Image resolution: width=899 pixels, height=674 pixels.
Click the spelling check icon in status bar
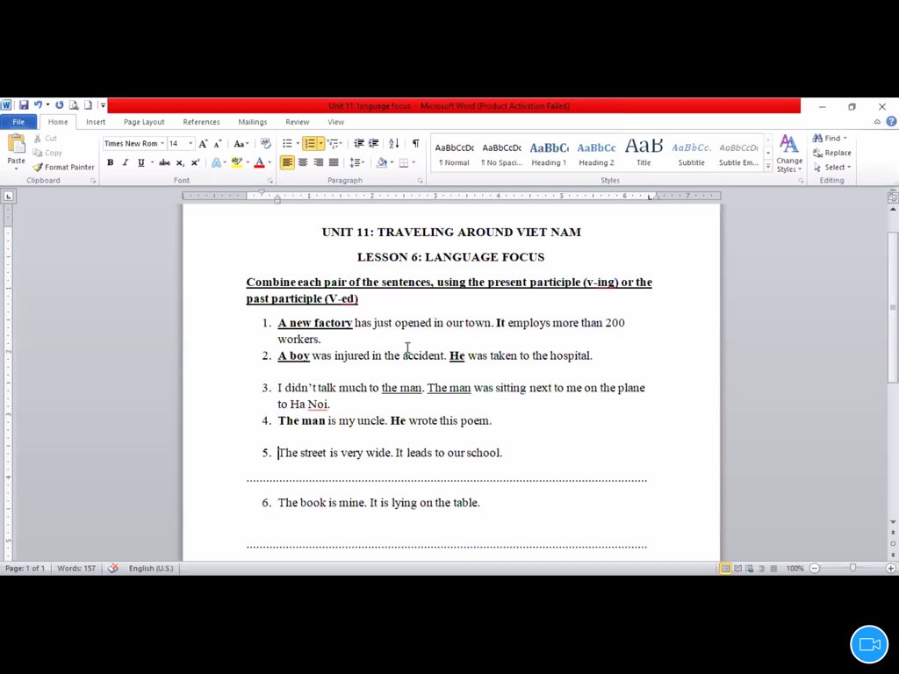click(113, 568)
